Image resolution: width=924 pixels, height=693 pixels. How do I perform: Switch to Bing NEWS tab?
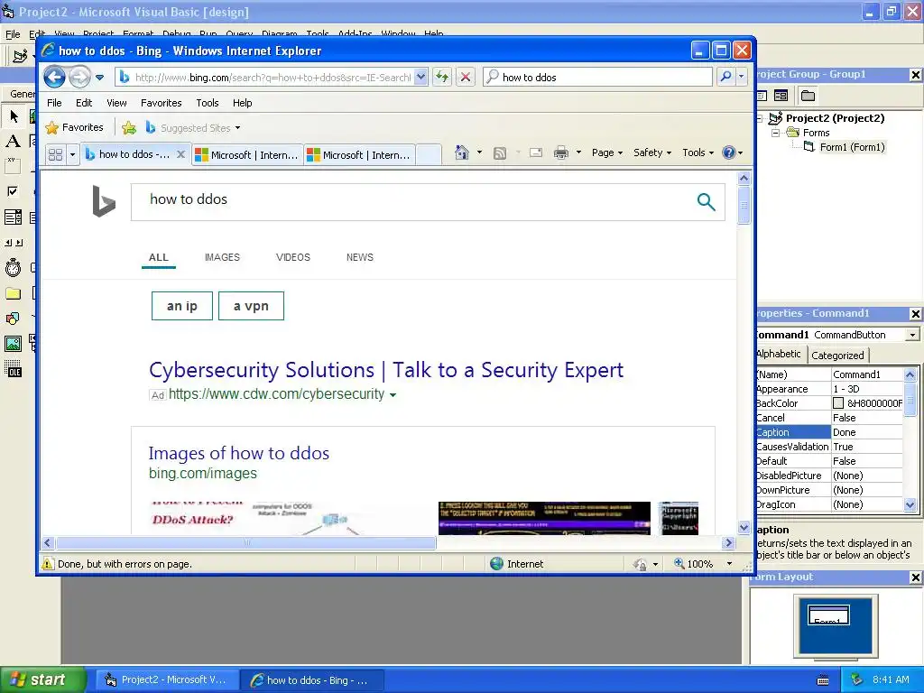359,257
